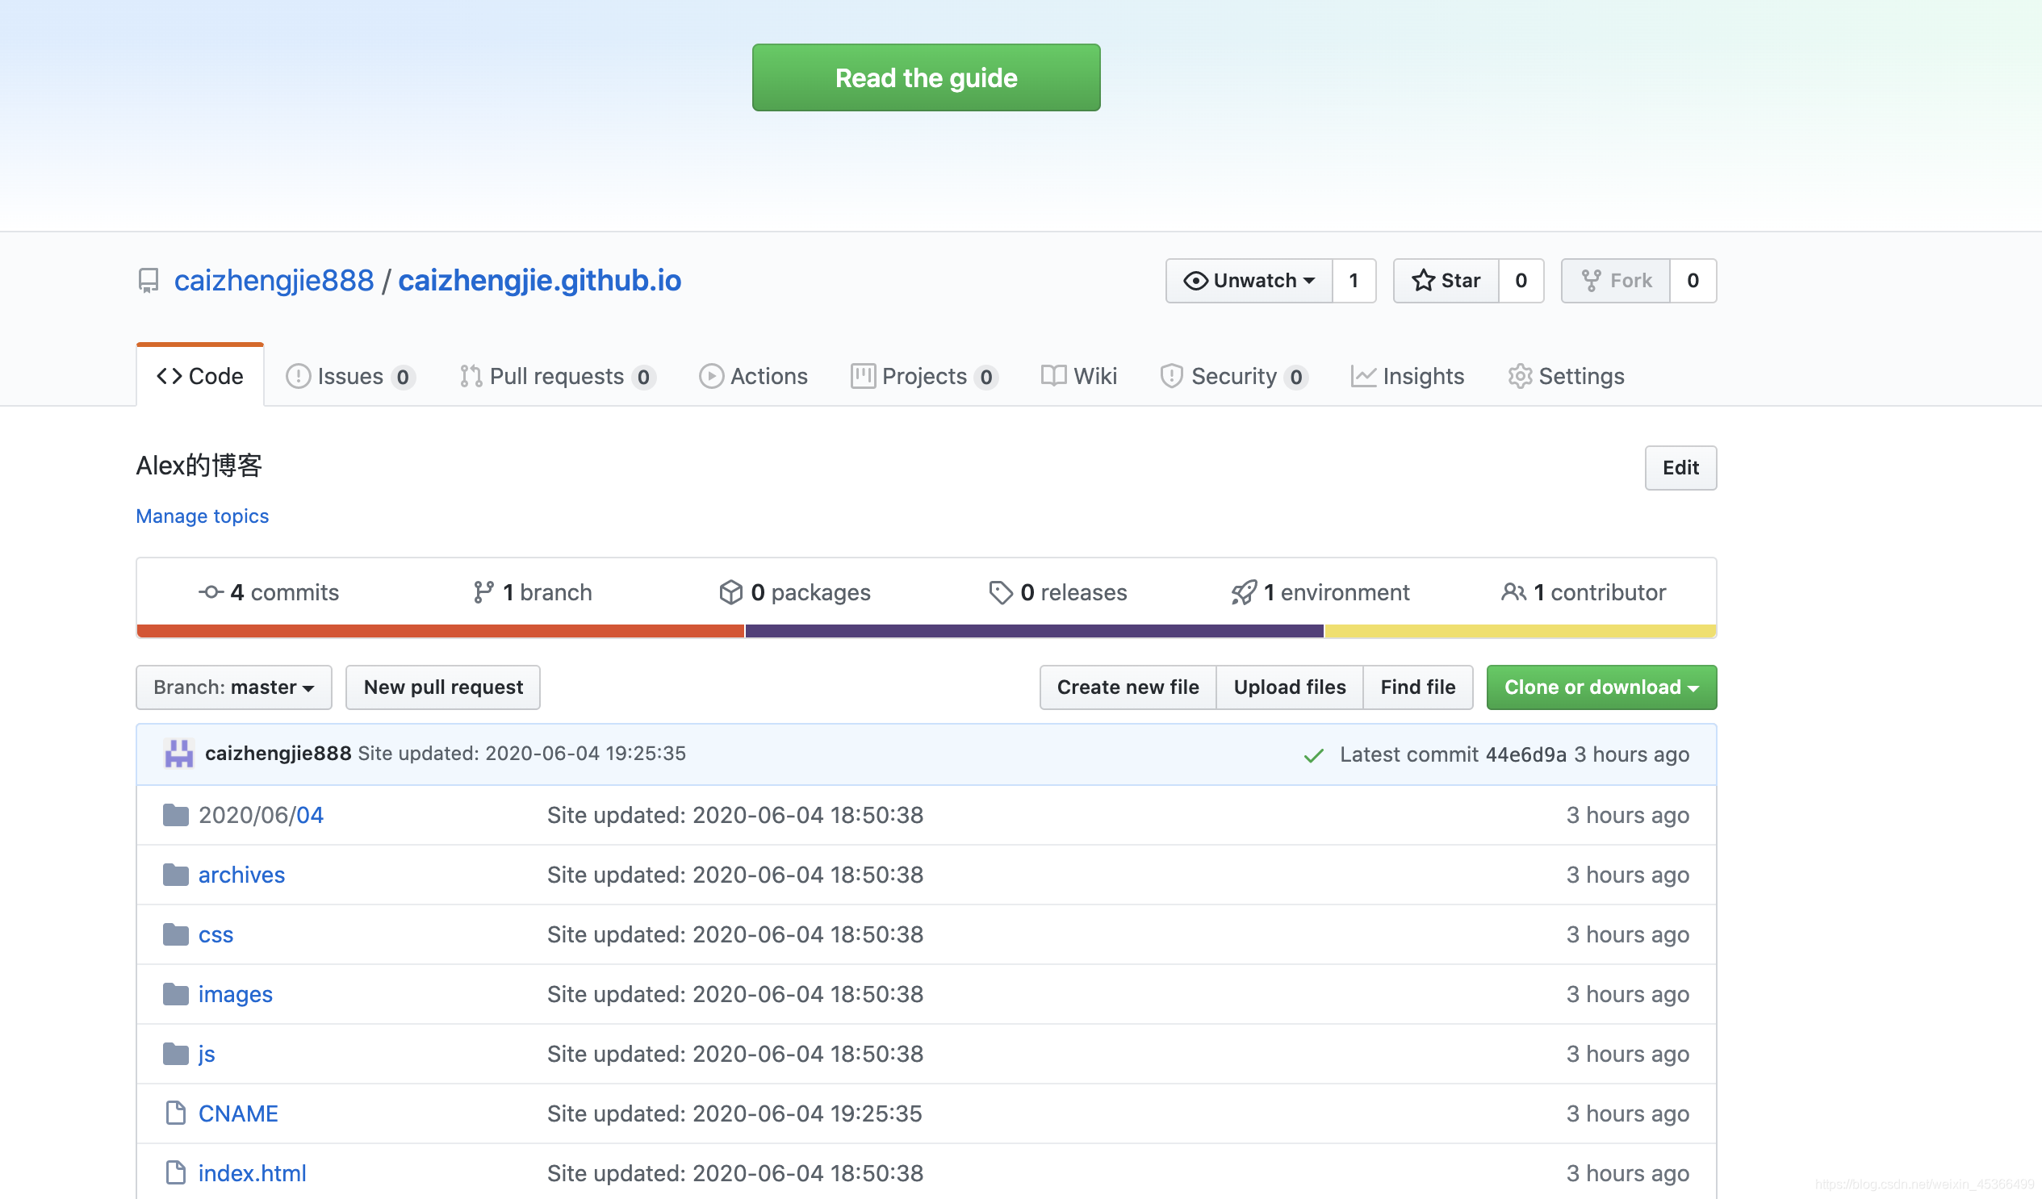View 0 packages page
Viewport: 2042px width, 1199px height.
point(795,592)
